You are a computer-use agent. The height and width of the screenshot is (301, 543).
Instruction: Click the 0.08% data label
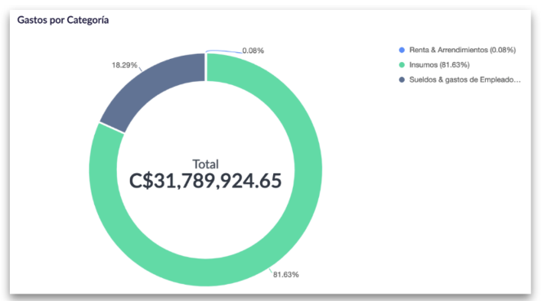click(254, 51)
